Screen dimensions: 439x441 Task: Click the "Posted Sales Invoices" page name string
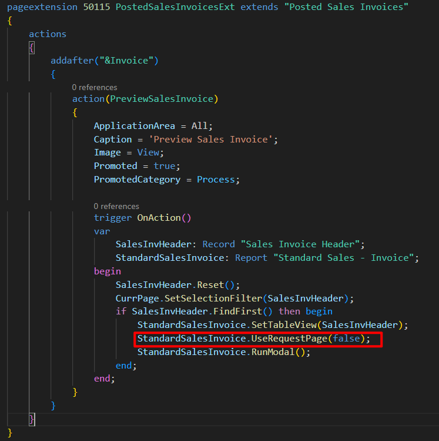coord(344,7)
